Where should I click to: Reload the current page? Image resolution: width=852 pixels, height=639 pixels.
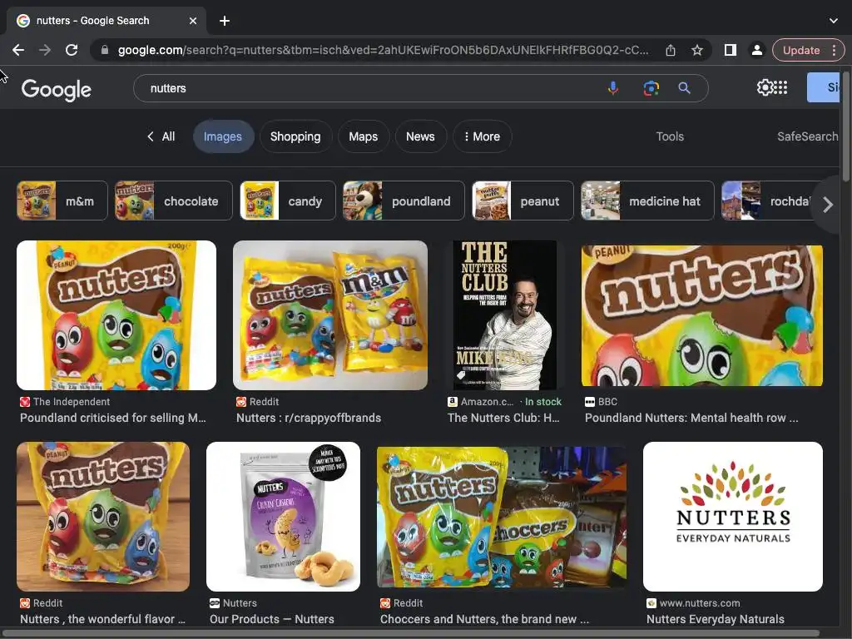(x=72, y=50)
